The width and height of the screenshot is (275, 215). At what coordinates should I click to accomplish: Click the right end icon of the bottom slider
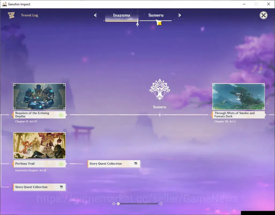click(x=161, y=204)
